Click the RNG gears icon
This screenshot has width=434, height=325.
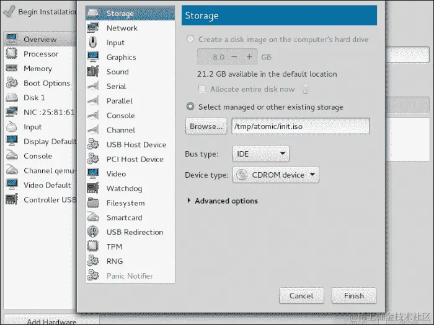click(x=93, y=261)
